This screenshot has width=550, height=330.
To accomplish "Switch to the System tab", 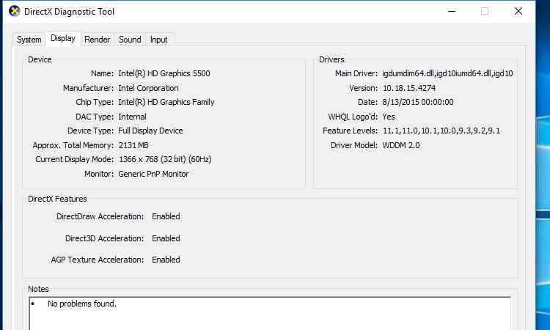I will tap(29, 40).
